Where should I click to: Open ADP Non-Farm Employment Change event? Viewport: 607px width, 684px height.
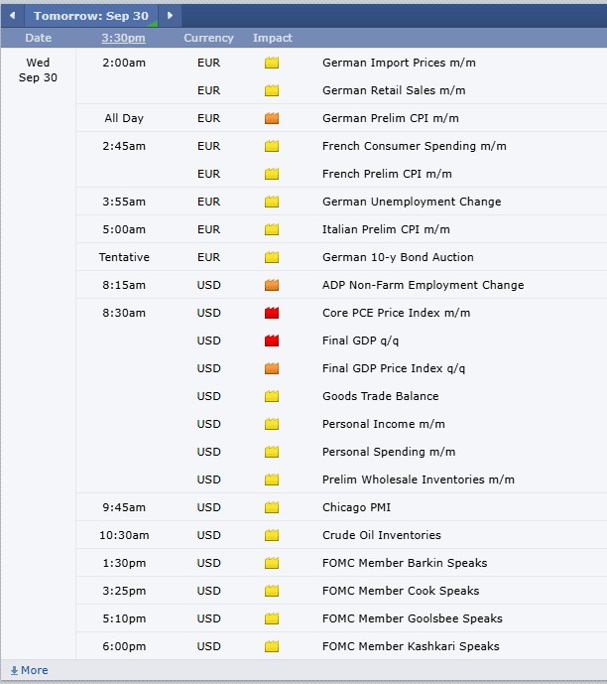click(x=424, y=285)
